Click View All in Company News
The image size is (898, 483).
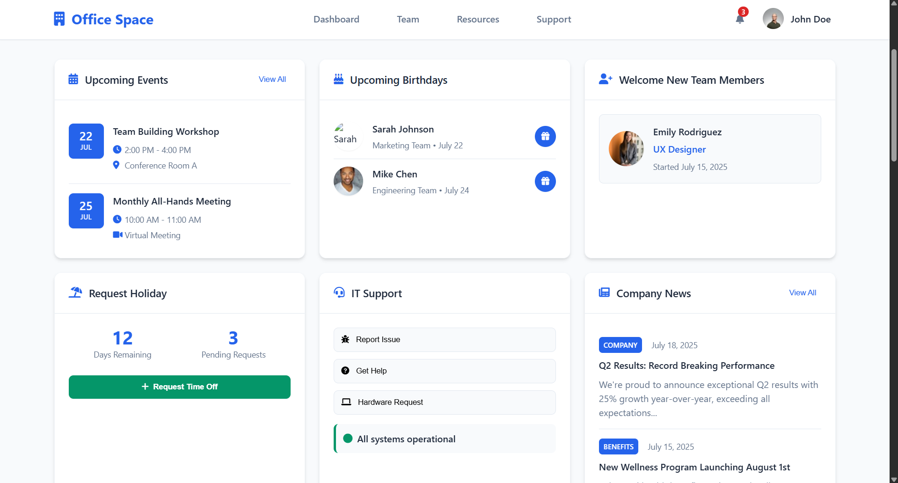(803, 293)
